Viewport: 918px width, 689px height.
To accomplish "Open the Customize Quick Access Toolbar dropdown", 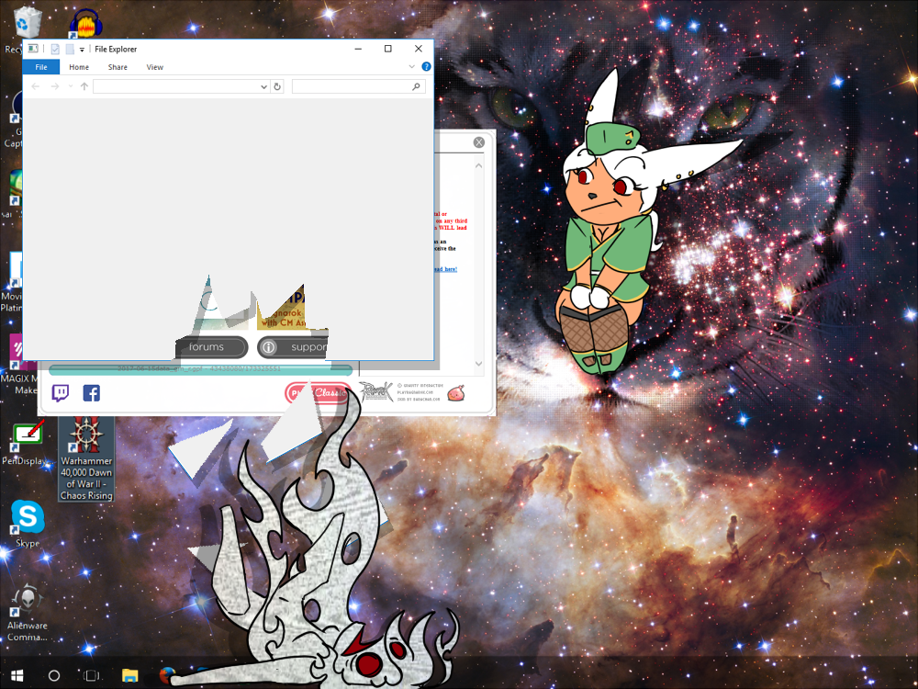I will 82,50.
